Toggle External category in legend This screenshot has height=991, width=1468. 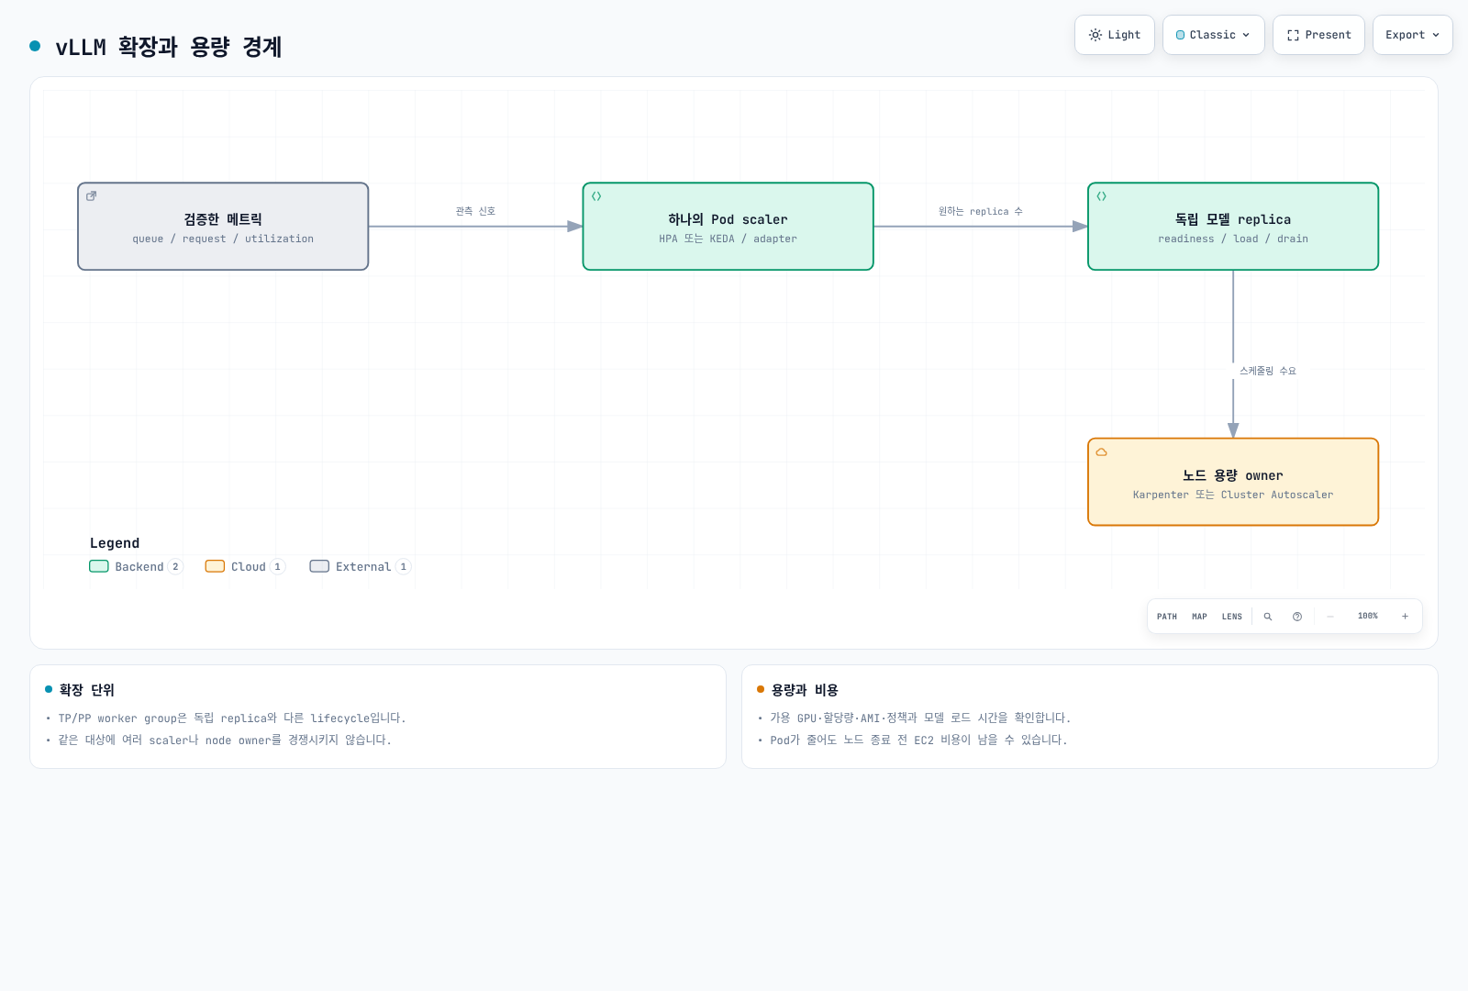click(361, 567)
